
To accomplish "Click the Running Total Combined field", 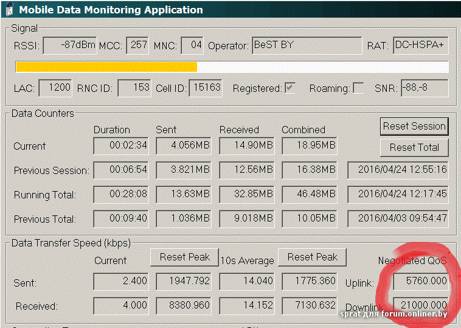I will tap(310, 195).
